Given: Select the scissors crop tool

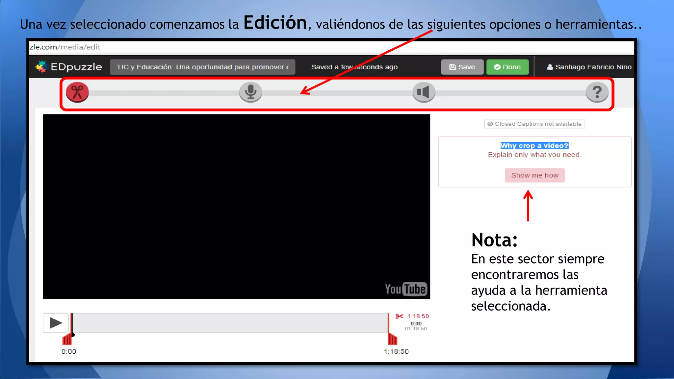Looking at the screenshot, I should pyautogui.click(x=77, y=92).
